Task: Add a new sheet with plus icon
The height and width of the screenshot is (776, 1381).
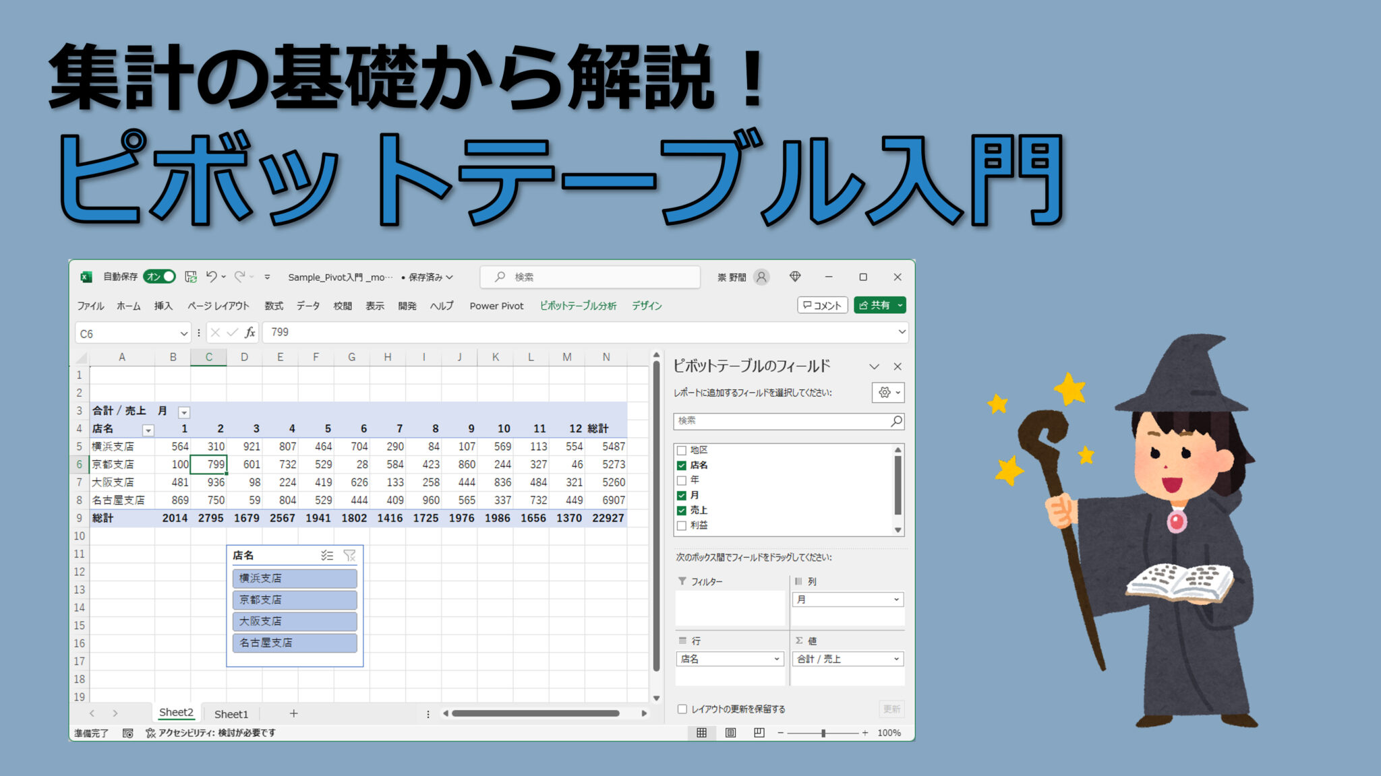Action: pos(293,713)
